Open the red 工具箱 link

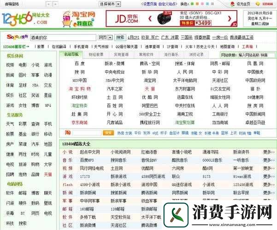click(247, 46)
